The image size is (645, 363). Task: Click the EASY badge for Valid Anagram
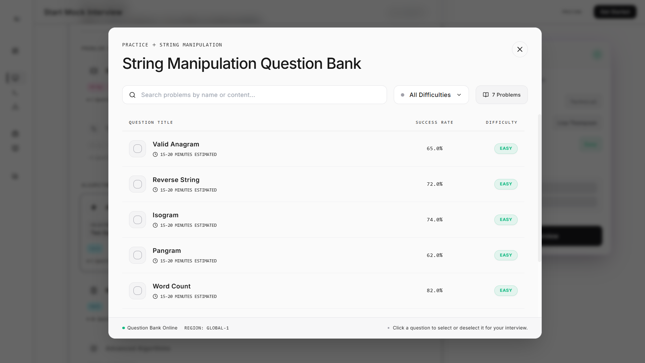pyautogui.click(x=506, y=148)
